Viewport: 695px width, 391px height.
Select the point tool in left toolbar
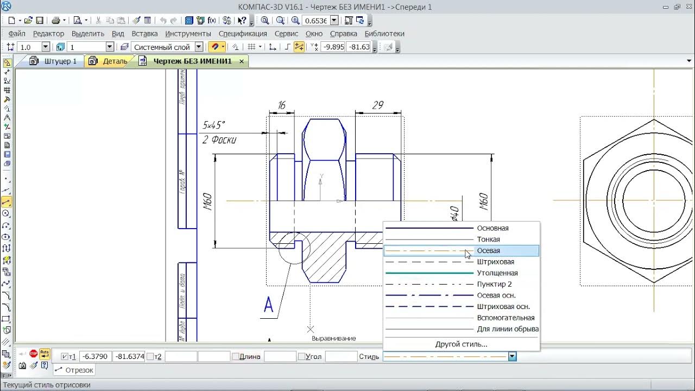(x=7, y=179)
